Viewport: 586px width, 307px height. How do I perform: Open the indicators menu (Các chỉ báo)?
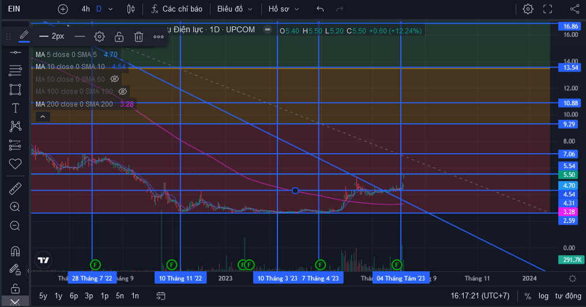pyautogui.click(x=176, y=9)
